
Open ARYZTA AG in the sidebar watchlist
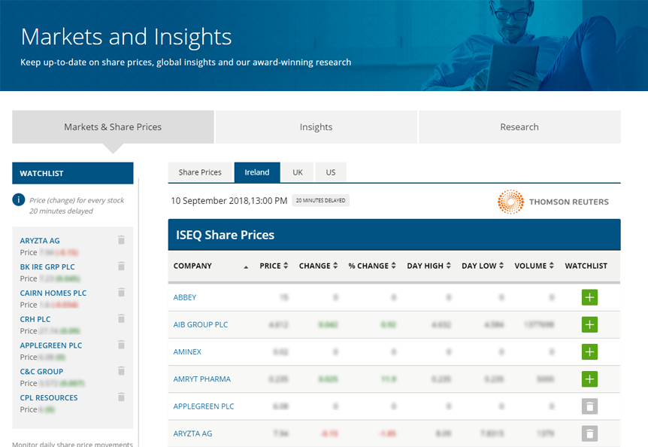(40, 241)
